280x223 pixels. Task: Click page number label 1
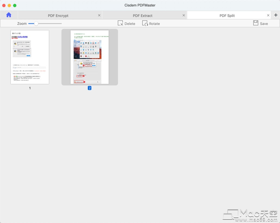click(x=30, y=88)
